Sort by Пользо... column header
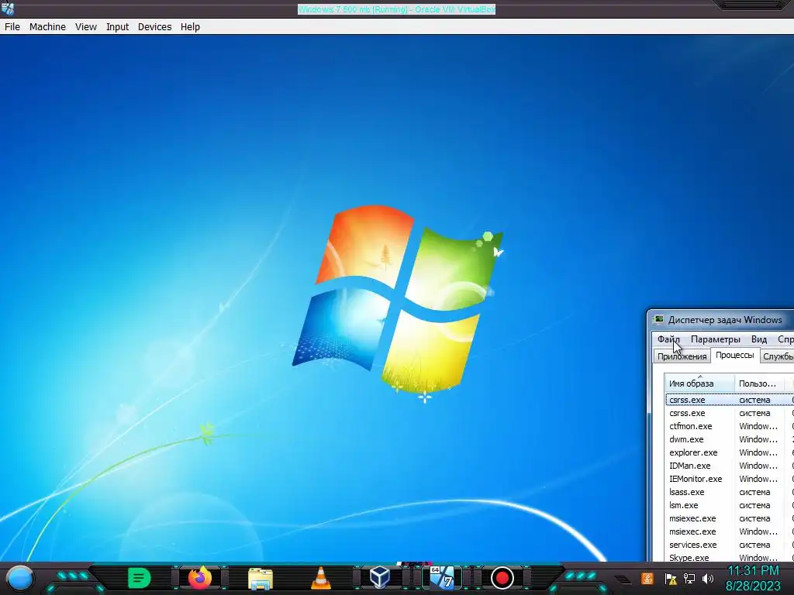This screenshot has width=794, height=595. pyautogui.click(x=760, y=383)
